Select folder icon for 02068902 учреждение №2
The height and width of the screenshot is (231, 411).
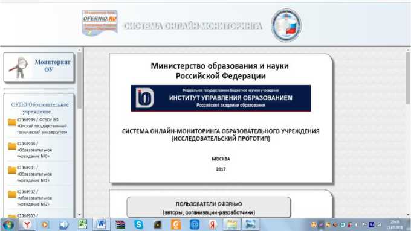click(12, 194)
